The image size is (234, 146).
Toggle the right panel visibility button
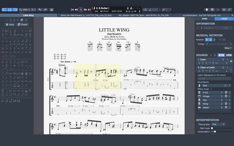[15, 10]
